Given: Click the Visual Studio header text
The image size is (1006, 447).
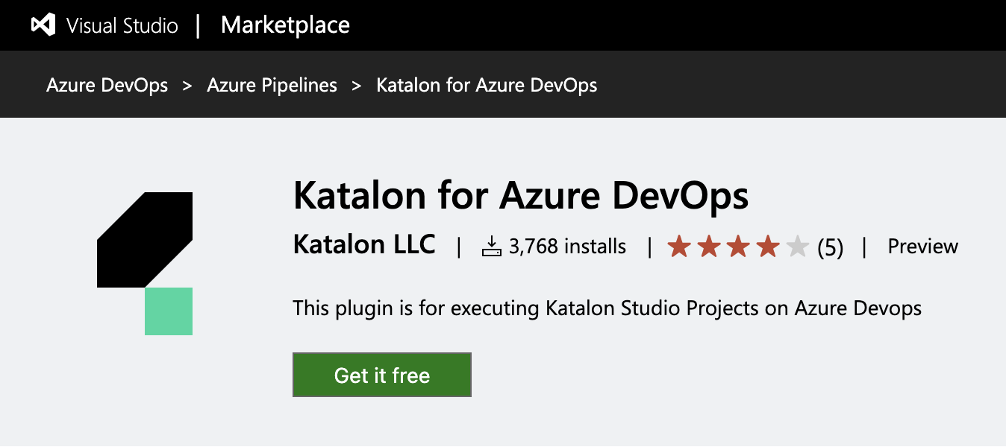Looking at the screenshot, I should click(122, 26).
